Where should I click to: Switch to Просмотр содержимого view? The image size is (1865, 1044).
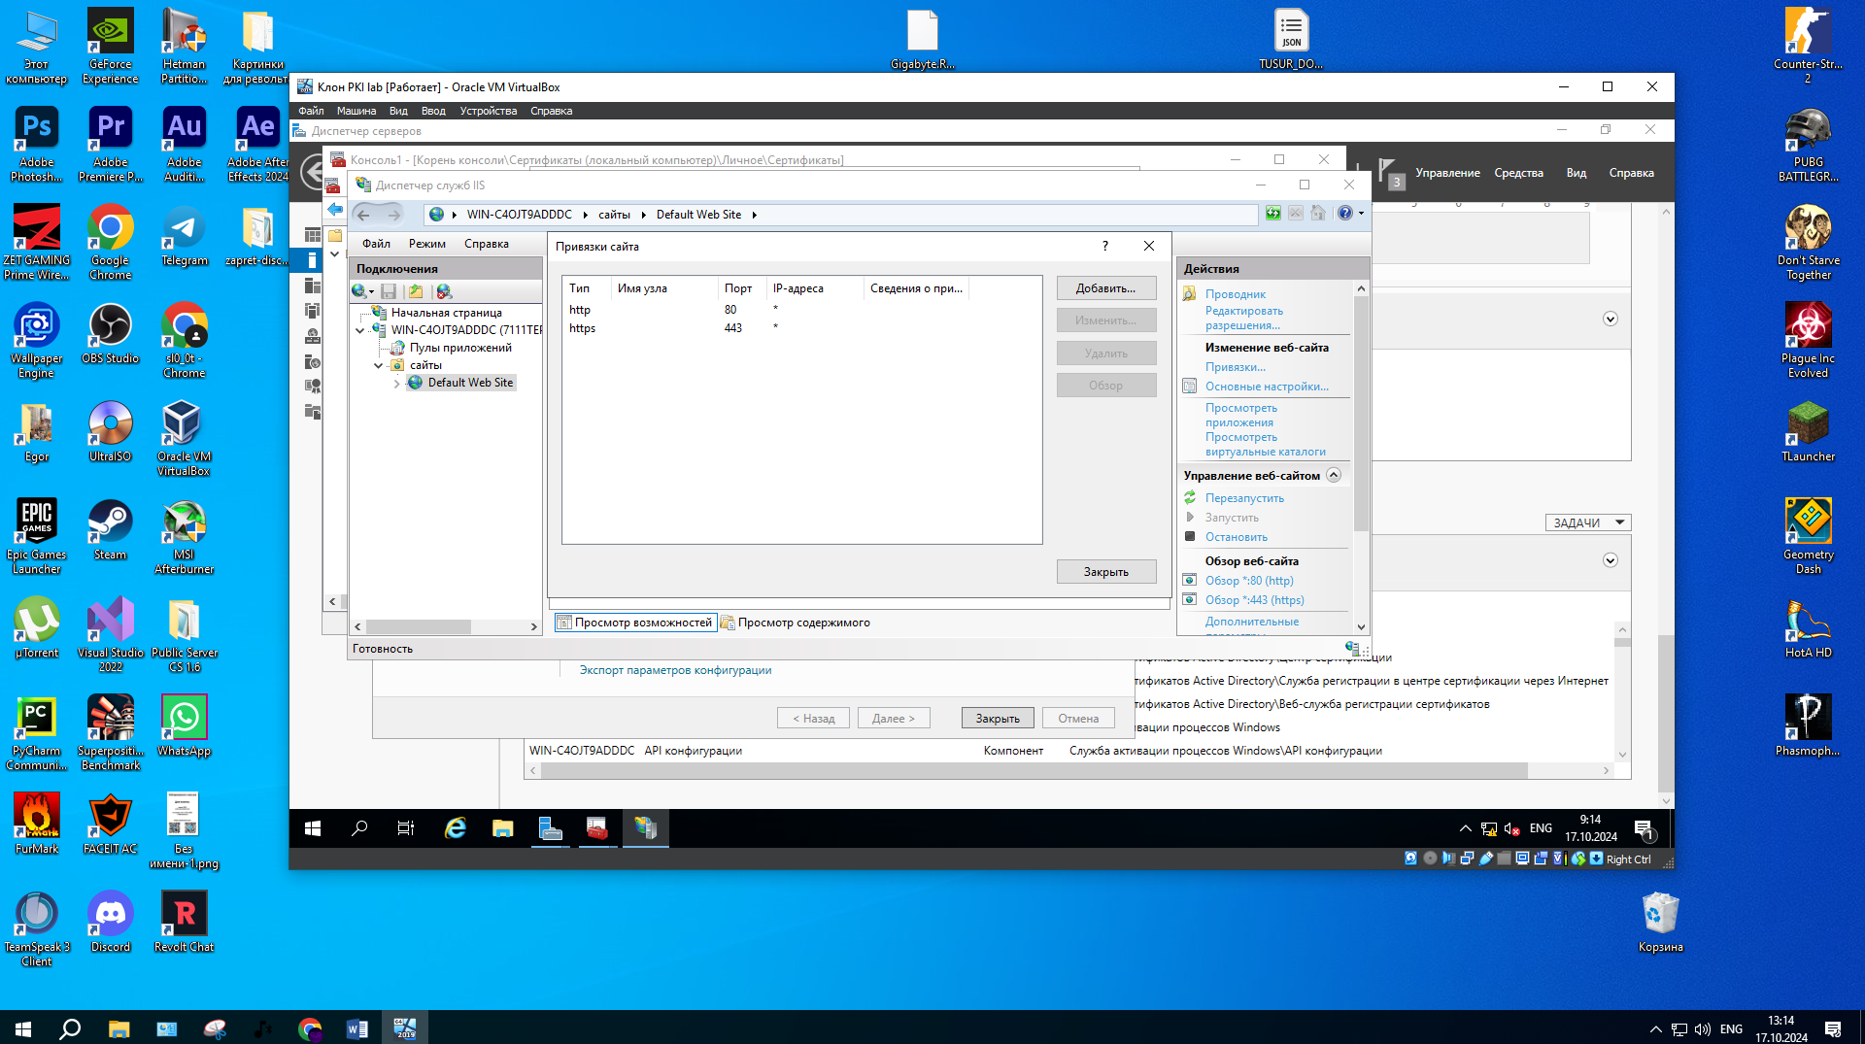pyautogui.click(x=796, y=623)
